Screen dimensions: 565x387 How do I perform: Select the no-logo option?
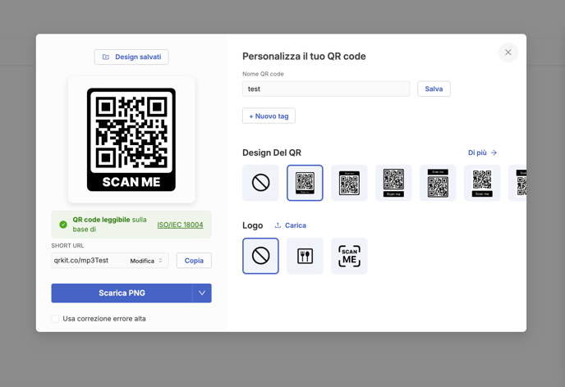260,256
